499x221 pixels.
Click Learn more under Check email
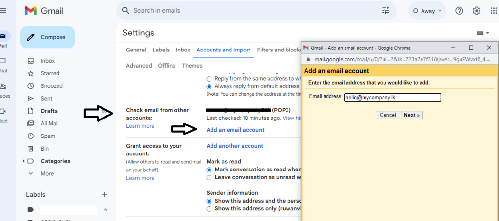140,126
